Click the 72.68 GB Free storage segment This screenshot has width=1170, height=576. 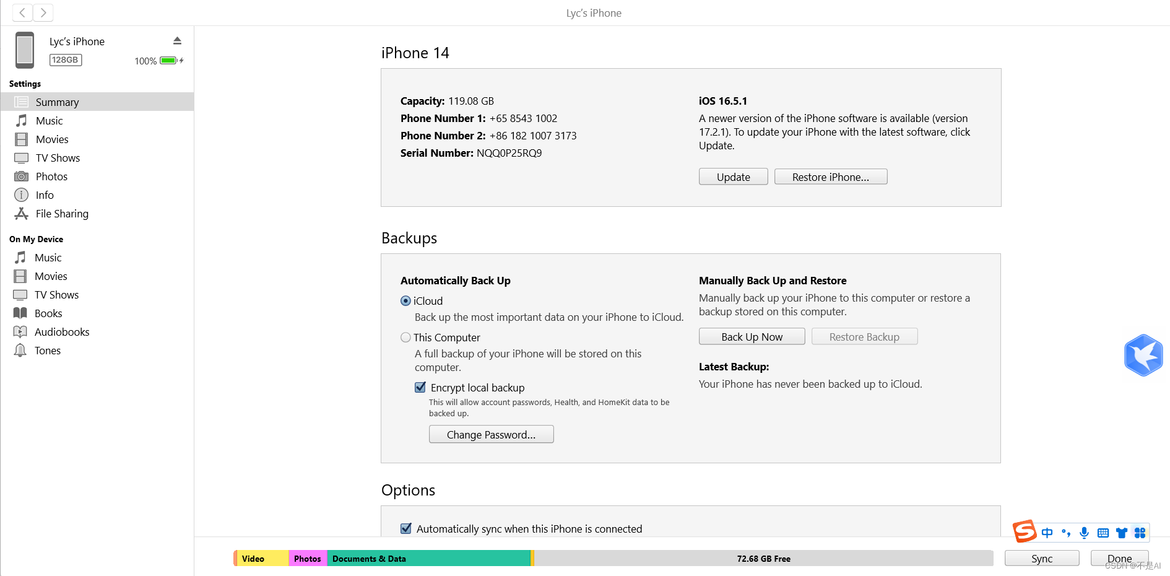pos(764,558)
